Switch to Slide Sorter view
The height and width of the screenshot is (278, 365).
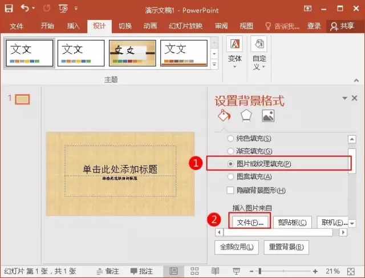(194, 271)
